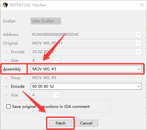Open the original Size dropdown arrow

(57, 61)
